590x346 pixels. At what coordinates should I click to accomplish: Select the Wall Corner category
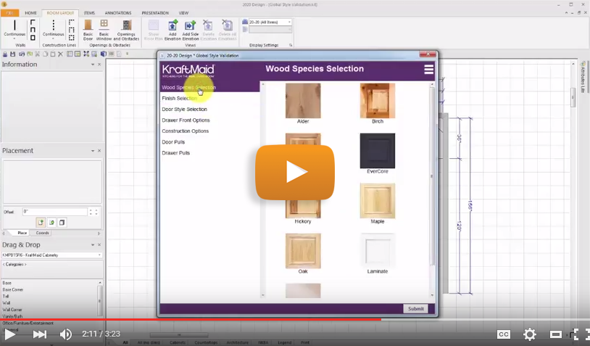point(12,310)
